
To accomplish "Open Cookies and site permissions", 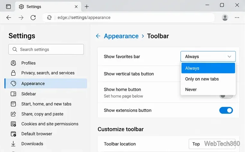I will (x=50, y=124).
